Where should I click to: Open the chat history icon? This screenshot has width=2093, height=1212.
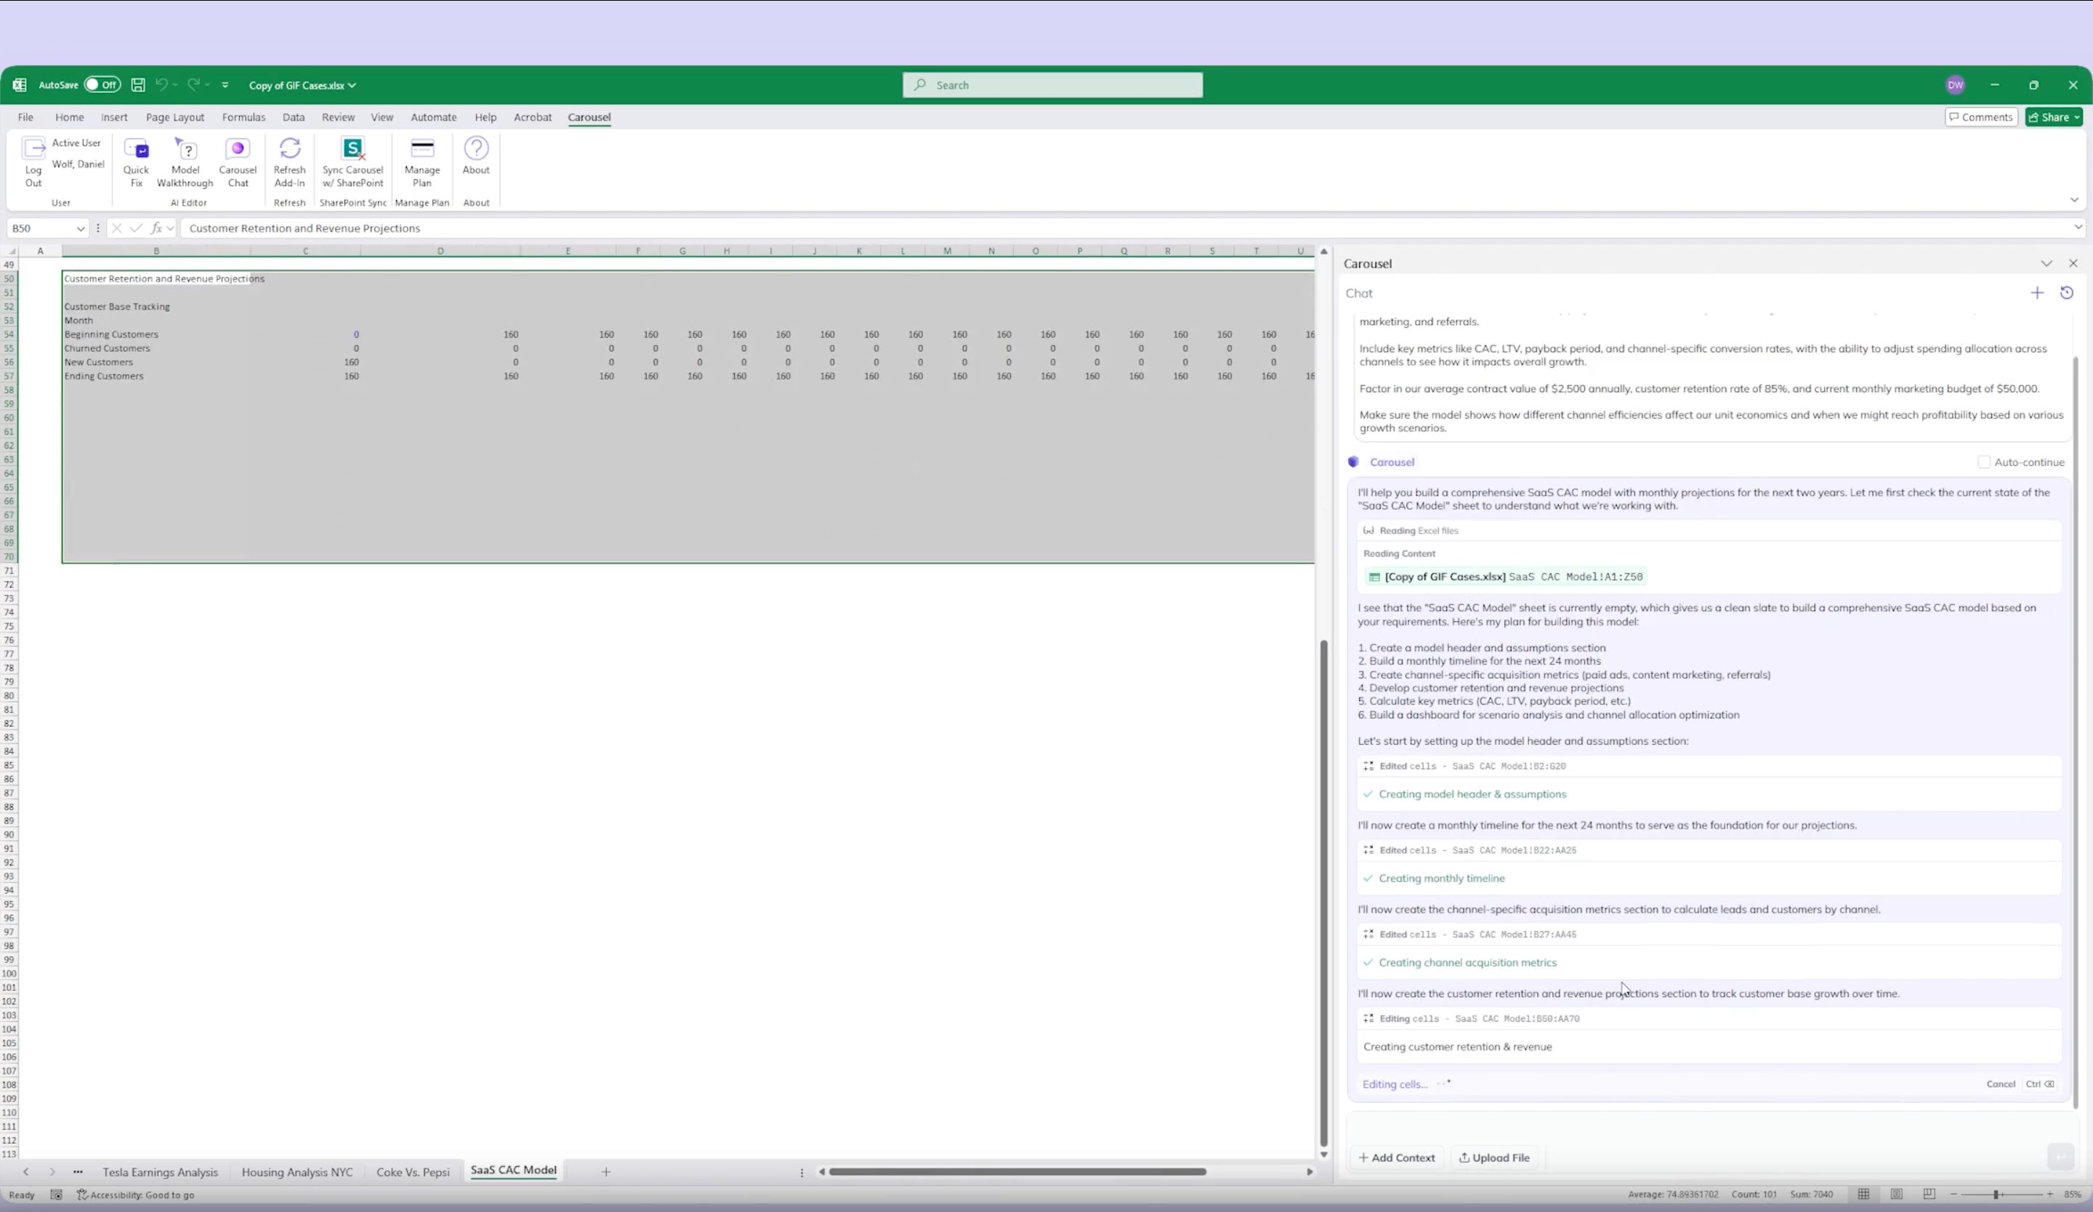[2066, 293]
